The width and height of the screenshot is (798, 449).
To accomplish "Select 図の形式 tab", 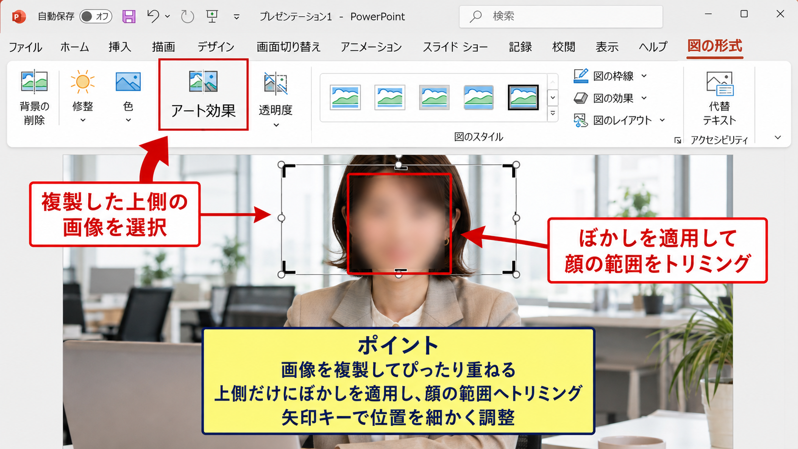I will click(714, 46).
